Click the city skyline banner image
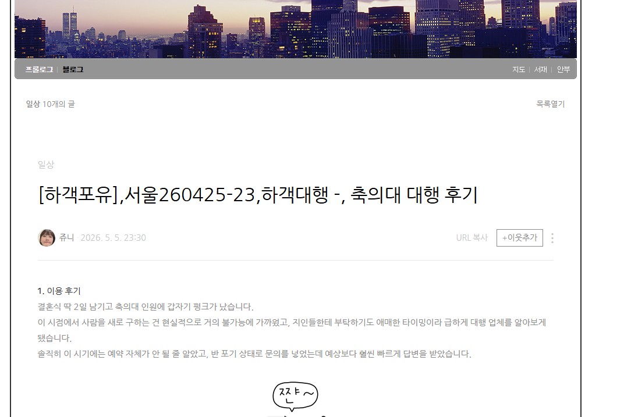The image size is (631, 417). pos(295,29)
